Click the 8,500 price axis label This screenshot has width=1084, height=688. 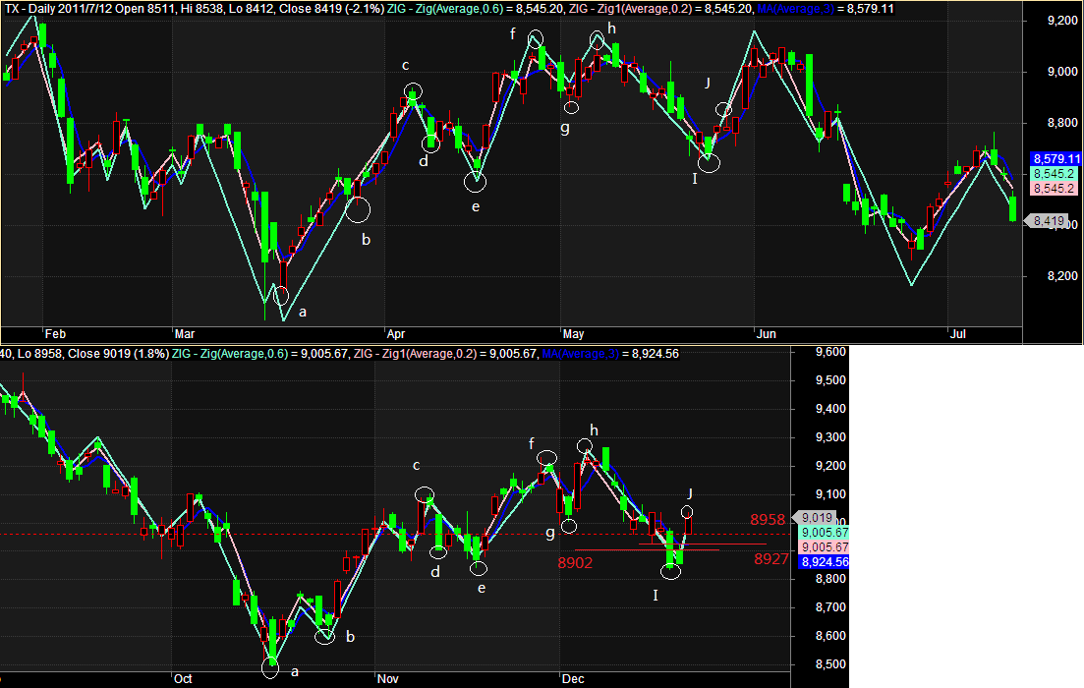pyautogui.click(x=831, y=663)
